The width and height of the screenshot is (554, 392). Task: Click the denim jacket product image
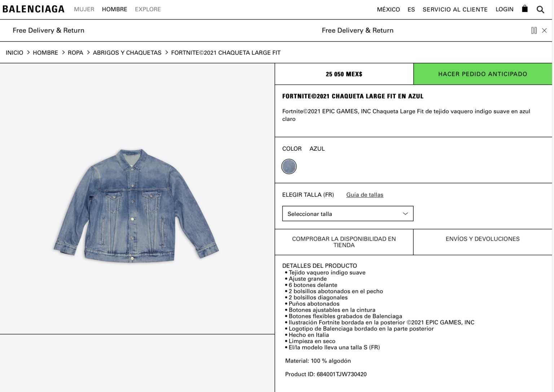click(136, 205)
